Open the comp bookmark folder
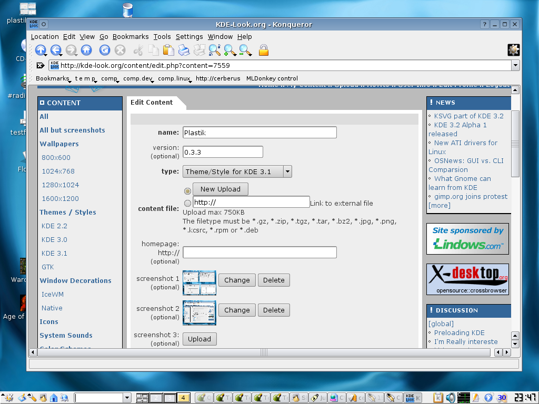The image size is (539, 404). 110,79
